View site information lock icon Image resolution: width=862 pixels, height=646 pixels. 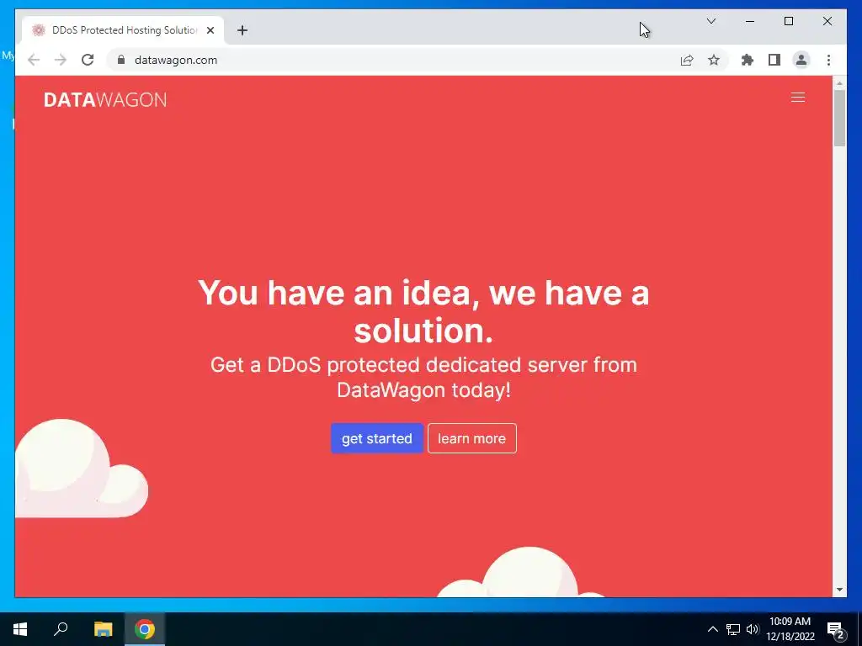tap(121, 60)
